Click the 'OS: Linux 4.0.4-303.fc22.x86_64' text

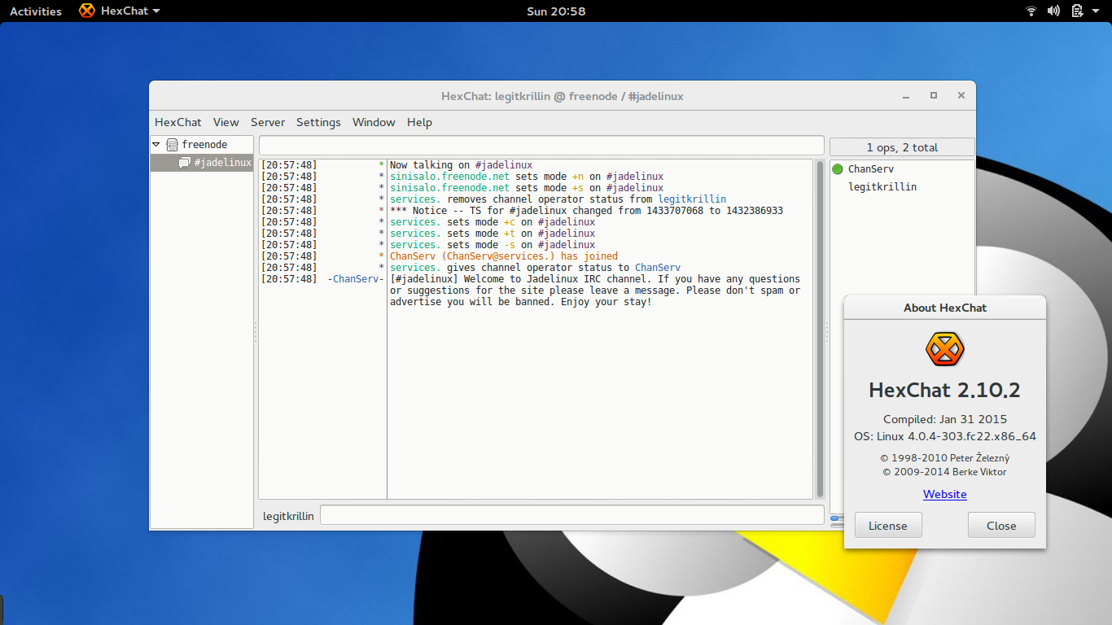945,437
